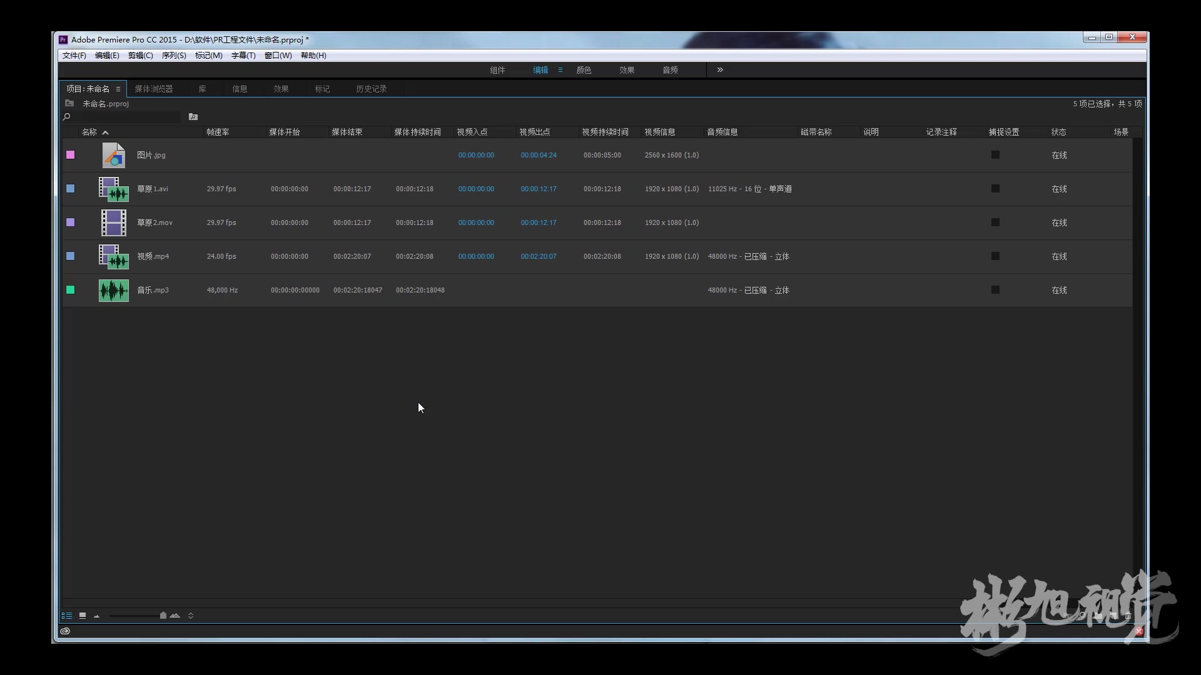Click the 未命名.prproj folder icon
The width and height of the screenshot is (1201, 675).
click(69, 104)
